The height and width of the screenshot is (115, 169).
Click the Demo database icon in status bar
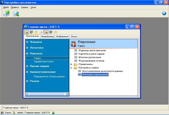pos(3,113)
